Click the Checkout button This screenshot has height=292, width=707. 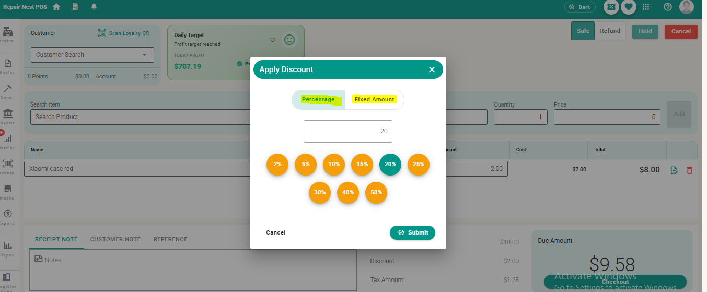(x=615, y=282)
